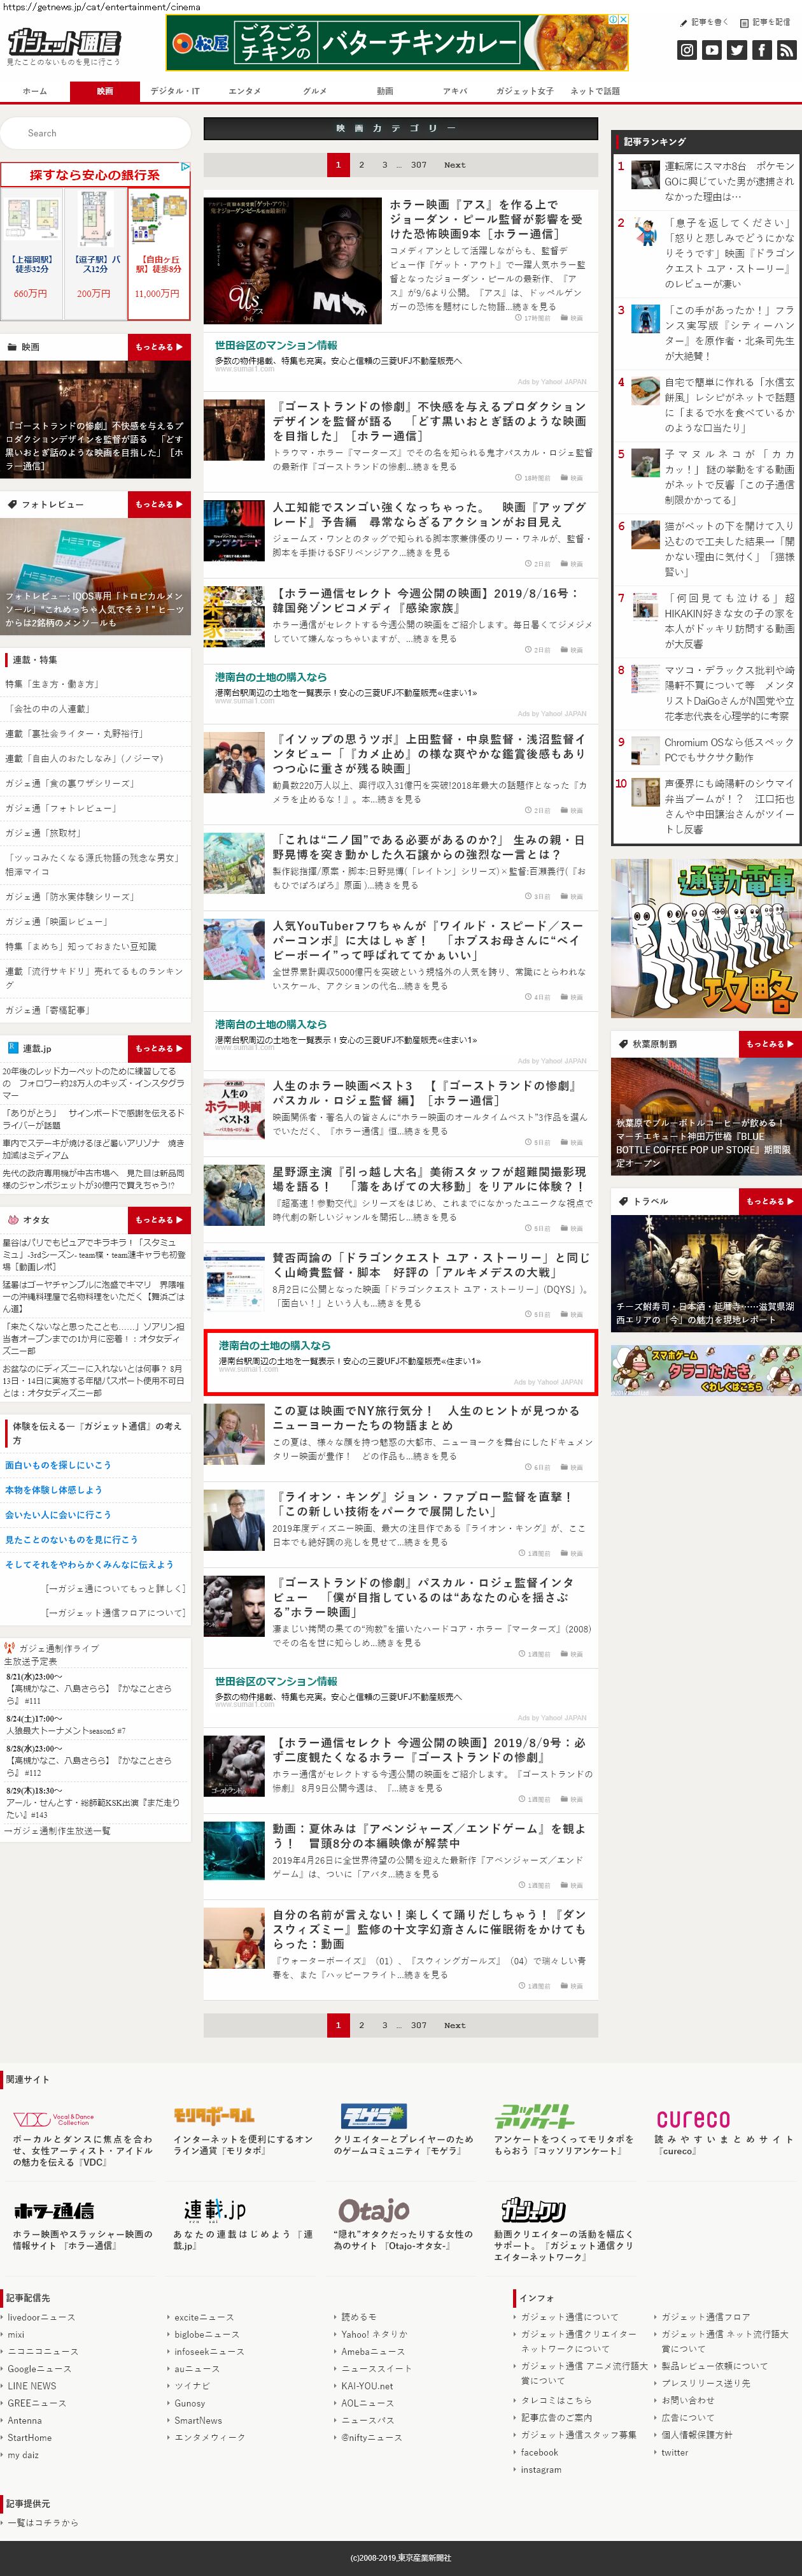
Task: Click もっとみる button in オタ女 section
Action: 158,1220
